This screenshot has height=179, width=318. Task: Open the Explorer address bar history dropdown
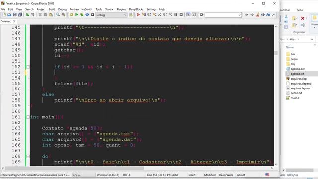tap(312, 39)
